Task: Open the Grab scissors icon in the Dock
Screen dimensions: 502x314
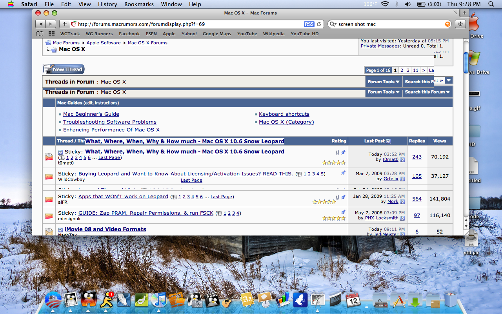Action: pyautogui.click(x=318, y=300)
